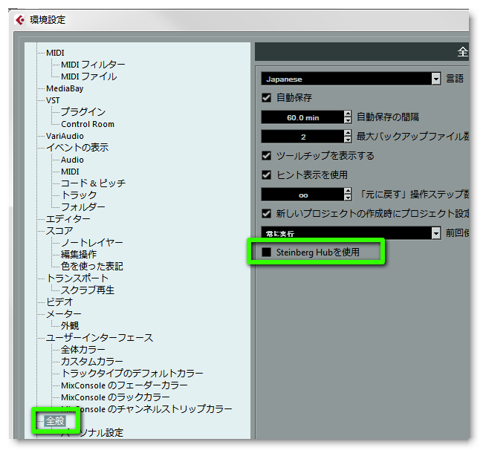
Task: Open トラック event display settings
Action: click(x=79, y=195)
